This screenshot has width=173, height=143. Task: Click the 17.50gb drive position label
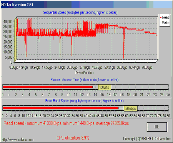coord(47,67)
